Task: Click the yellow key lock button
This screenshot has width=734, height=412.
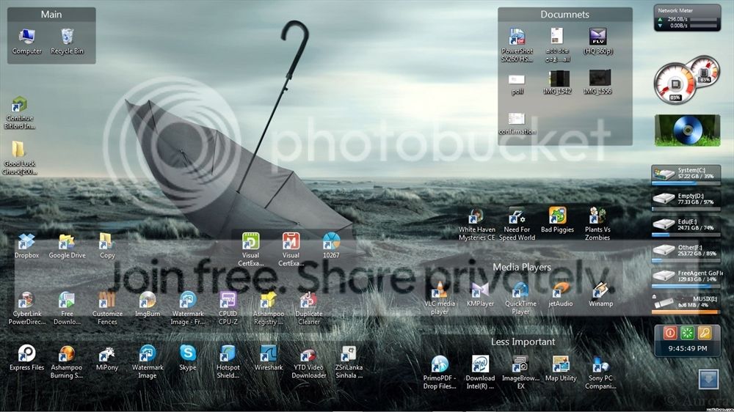Action: point(705,333)
